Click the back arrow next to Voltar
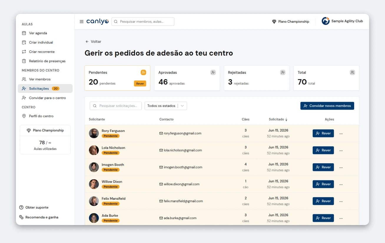Viewport: 385px width, 243px height. 87,42
